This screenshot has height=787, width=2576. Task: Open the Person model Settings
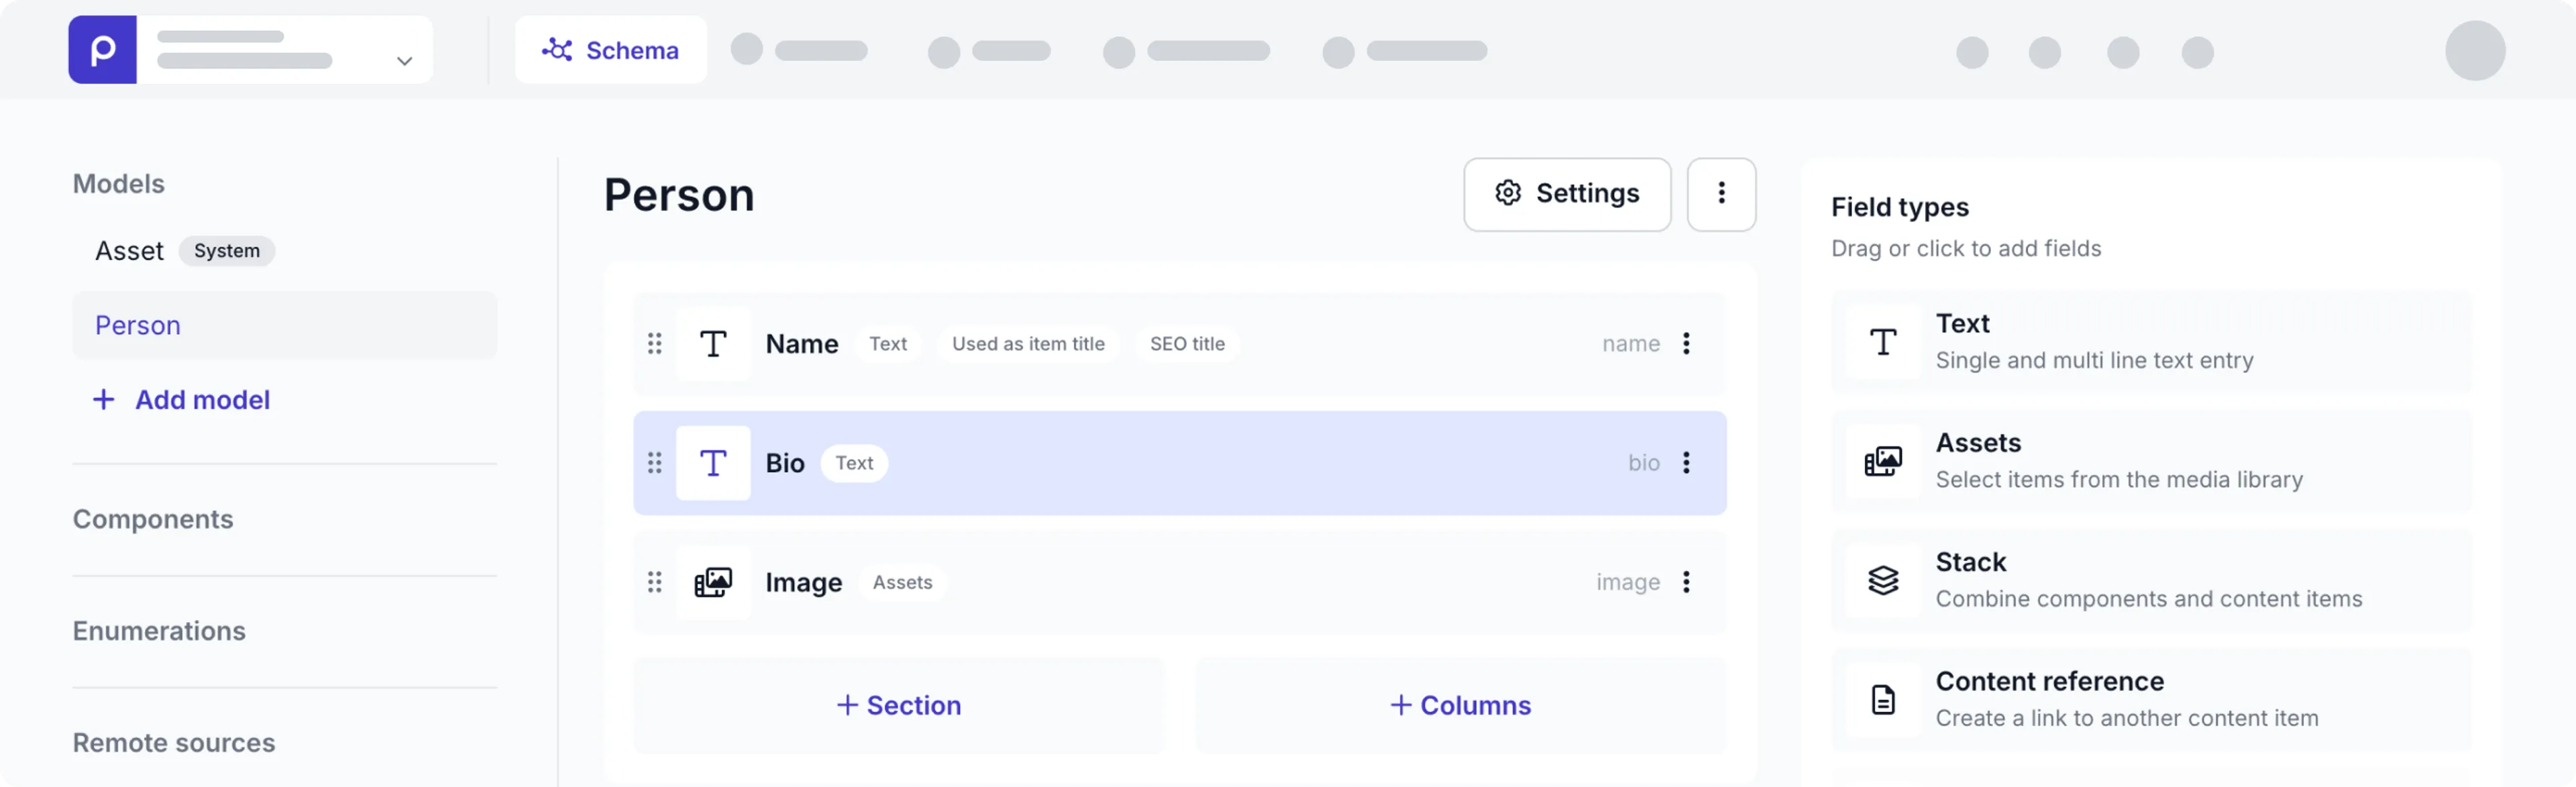(x=1566, y=194)
